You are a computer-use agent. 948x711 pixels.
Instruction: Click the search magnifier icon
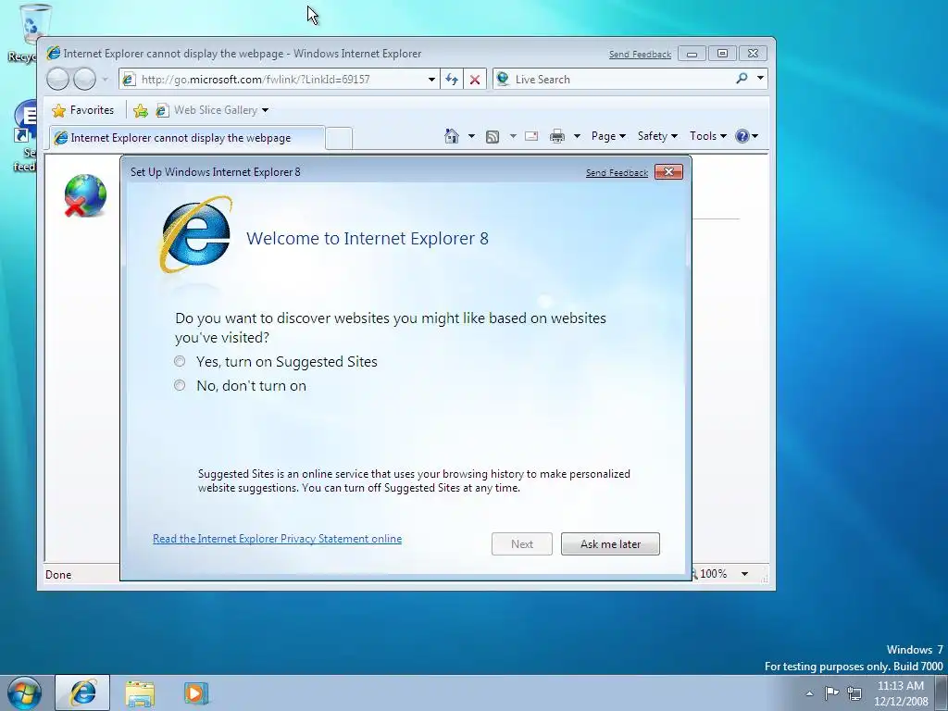(742, 79)
